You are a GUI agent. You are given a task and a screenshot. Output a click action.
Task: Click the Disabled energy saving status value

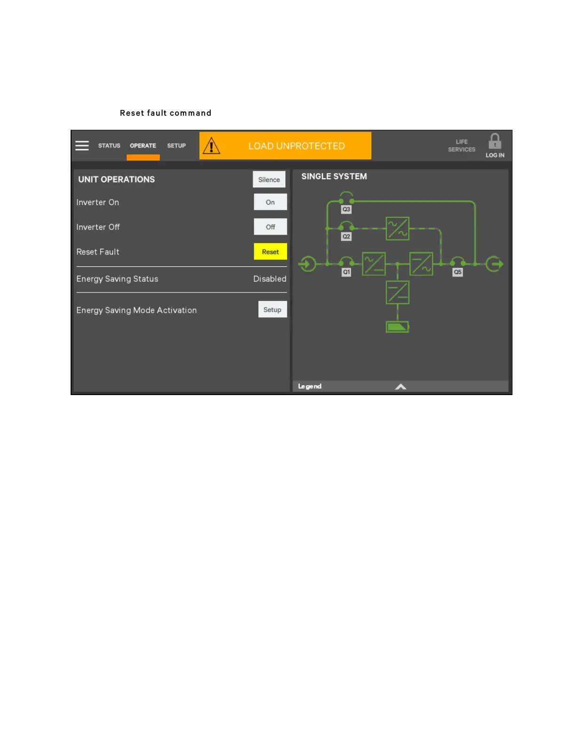pyautogui.click(x=270, y=279)
